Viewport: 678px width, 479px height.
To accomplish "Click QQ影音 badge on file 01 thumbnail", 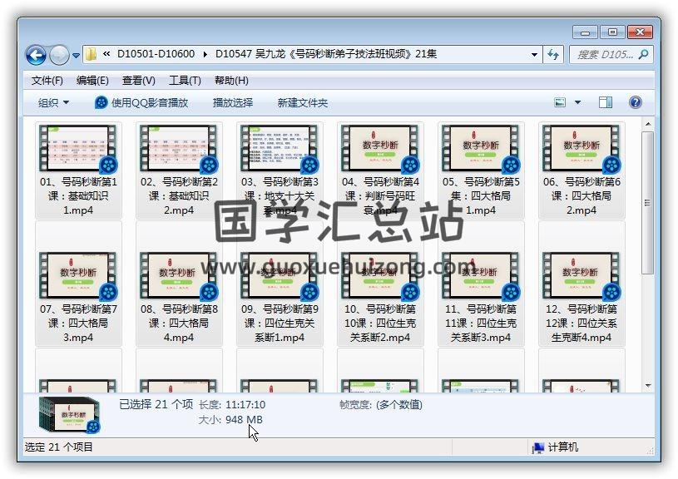I will click(x=108, y=165).
